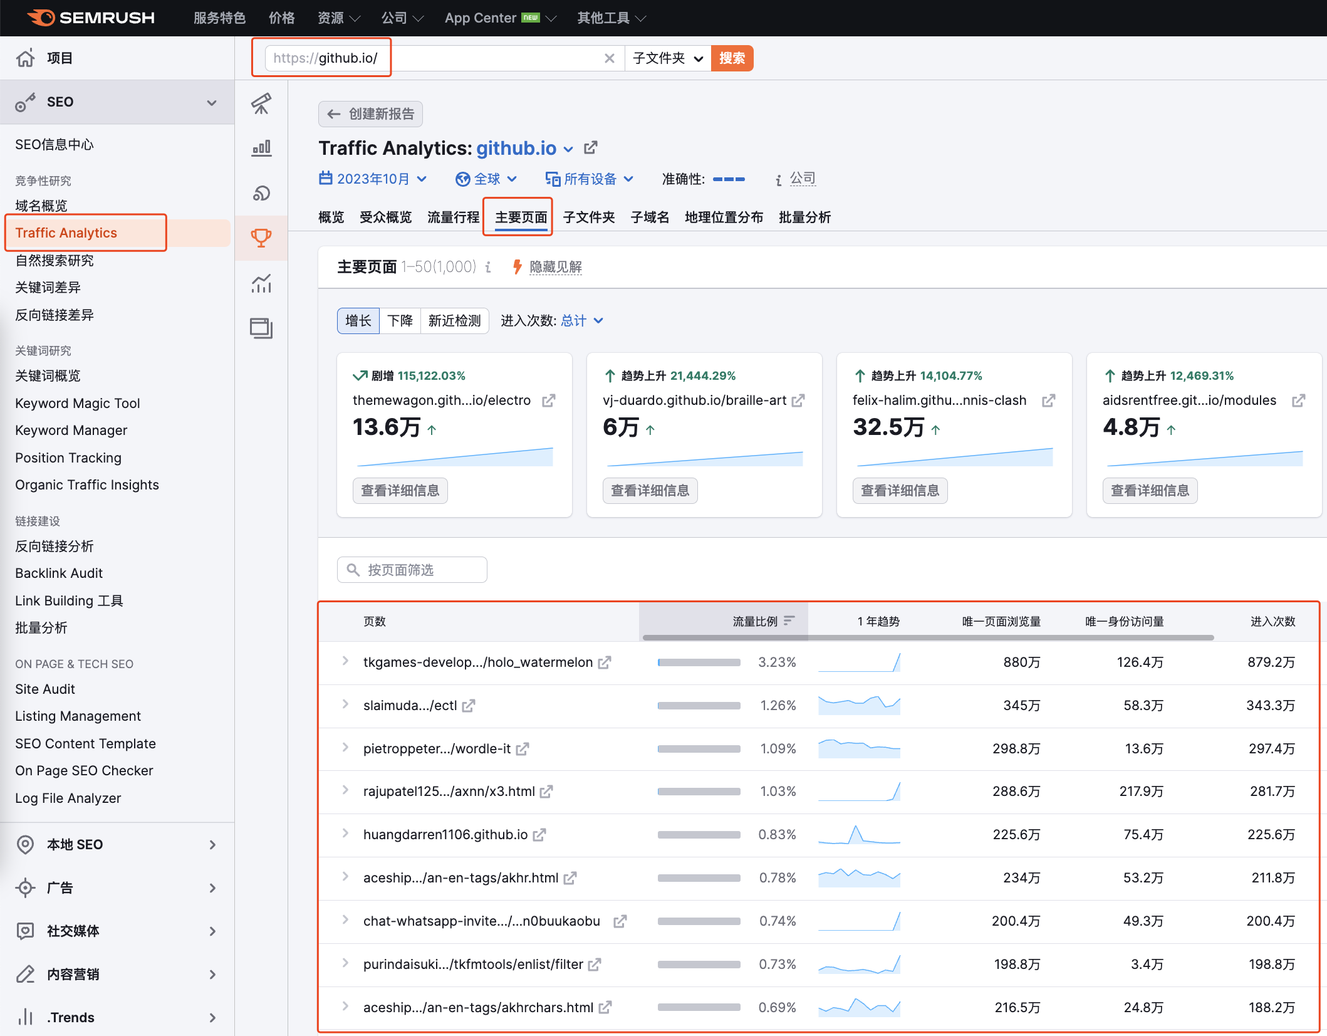Expand the pietroppeter wordle-it row

(x=345, y=748)
